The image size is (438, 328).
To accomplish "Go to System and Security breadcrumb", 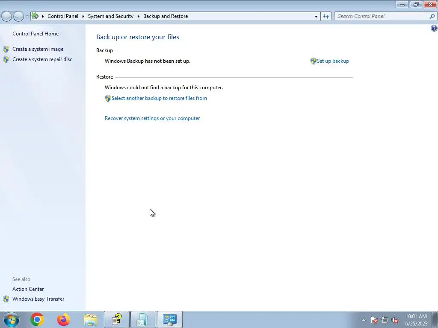I will pos(111,16).
